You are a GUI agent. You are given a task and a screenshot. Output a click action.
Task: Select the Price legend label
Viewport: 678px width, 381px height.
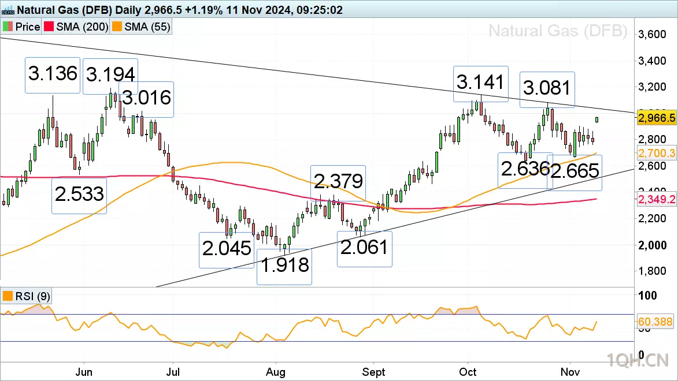(28, 27)
